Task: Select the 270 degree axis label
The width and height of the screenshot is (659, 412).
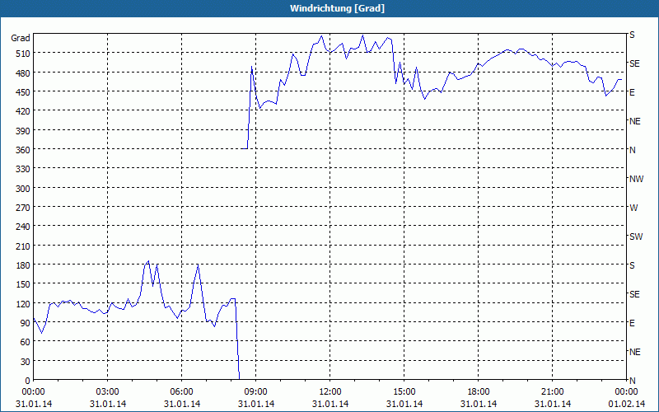Action: click(23, 208)
